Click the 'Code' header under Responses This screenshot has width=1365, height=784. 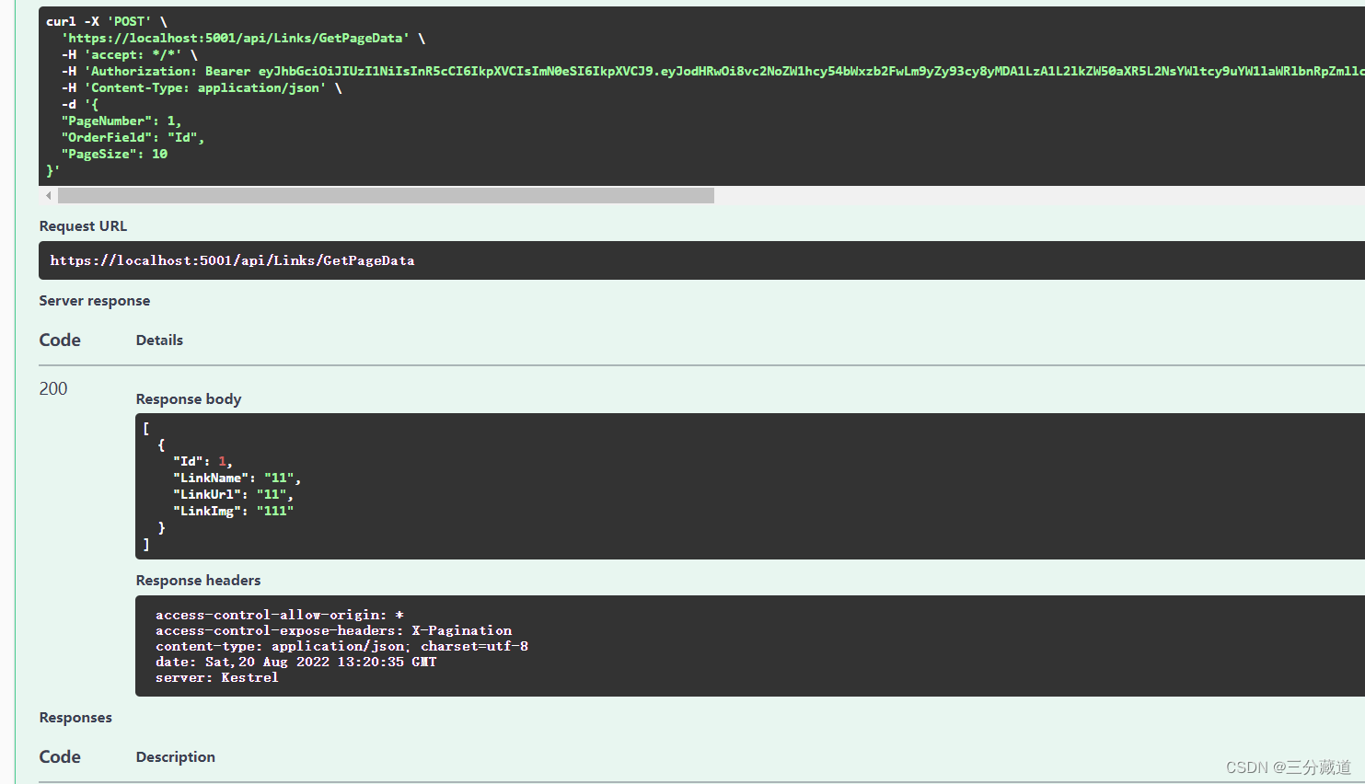(60, 757)
